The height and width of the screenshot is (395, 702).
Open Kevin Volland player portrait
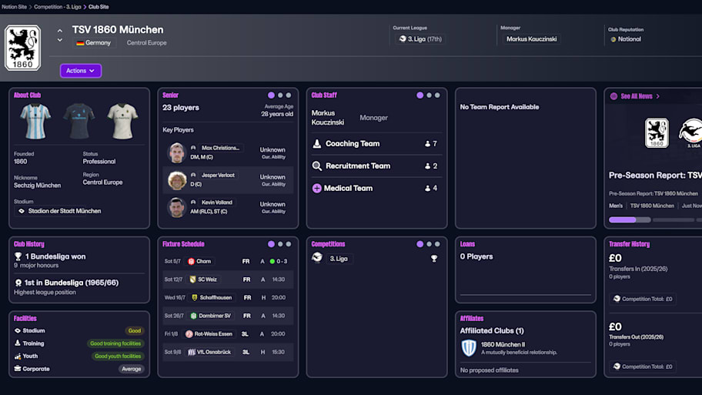click(177, 207)
